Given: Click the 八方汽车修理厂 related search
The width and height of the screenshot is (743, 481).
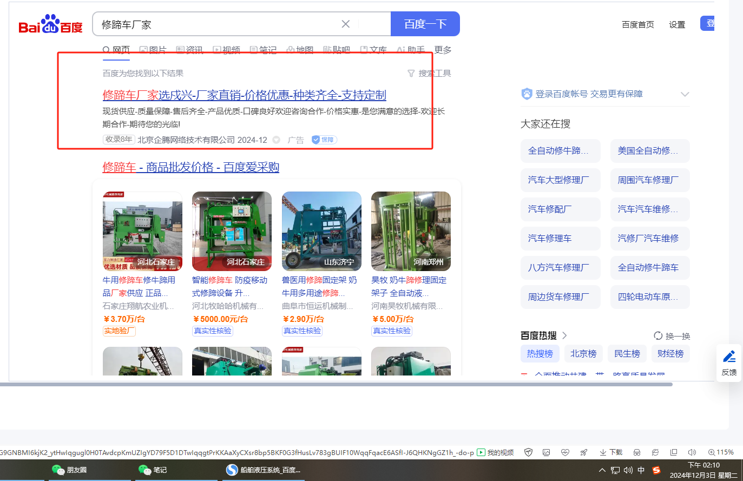Looking at the screenshot, I should [561, 268].
